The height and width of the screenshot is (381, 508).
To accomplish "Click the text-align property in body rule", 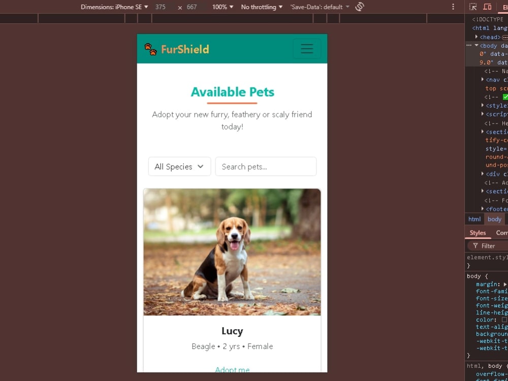I will [x=492, y=327].
